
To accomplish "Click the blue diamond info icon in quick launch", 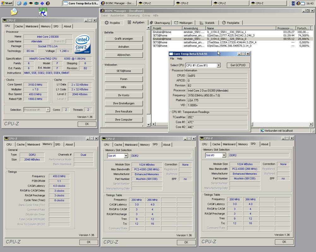I will (x=42, y=3).
